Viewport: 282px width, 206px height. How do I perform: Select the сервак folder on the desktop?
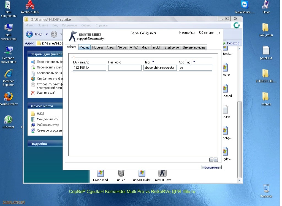[266, 99]
